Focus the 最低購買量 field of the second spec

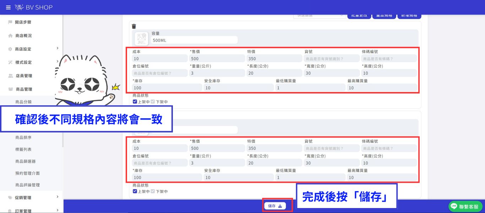[x=310, y=177]
